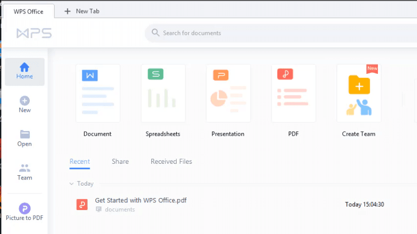Open the Team sidebar icon
Viewport: 417px width, 234px height.
click(24, 168)
